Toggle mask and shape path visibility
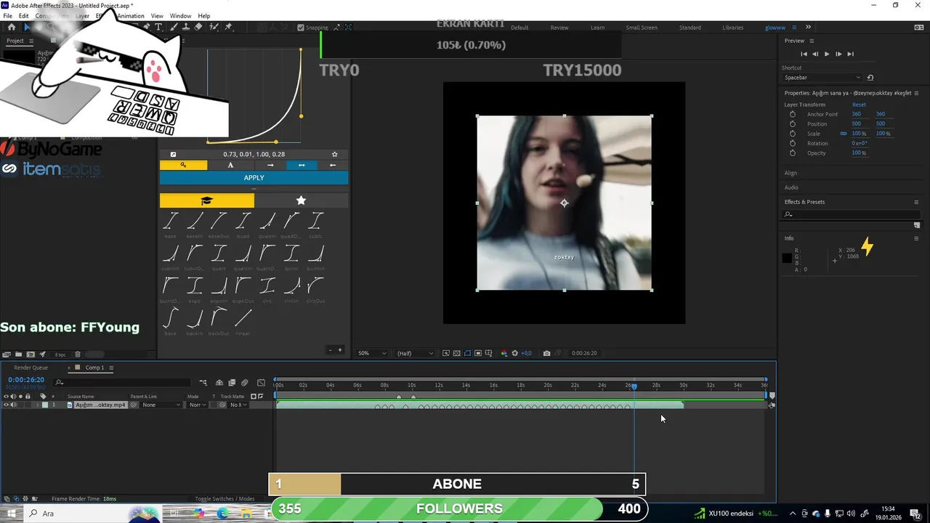 (x=467, y=353)
